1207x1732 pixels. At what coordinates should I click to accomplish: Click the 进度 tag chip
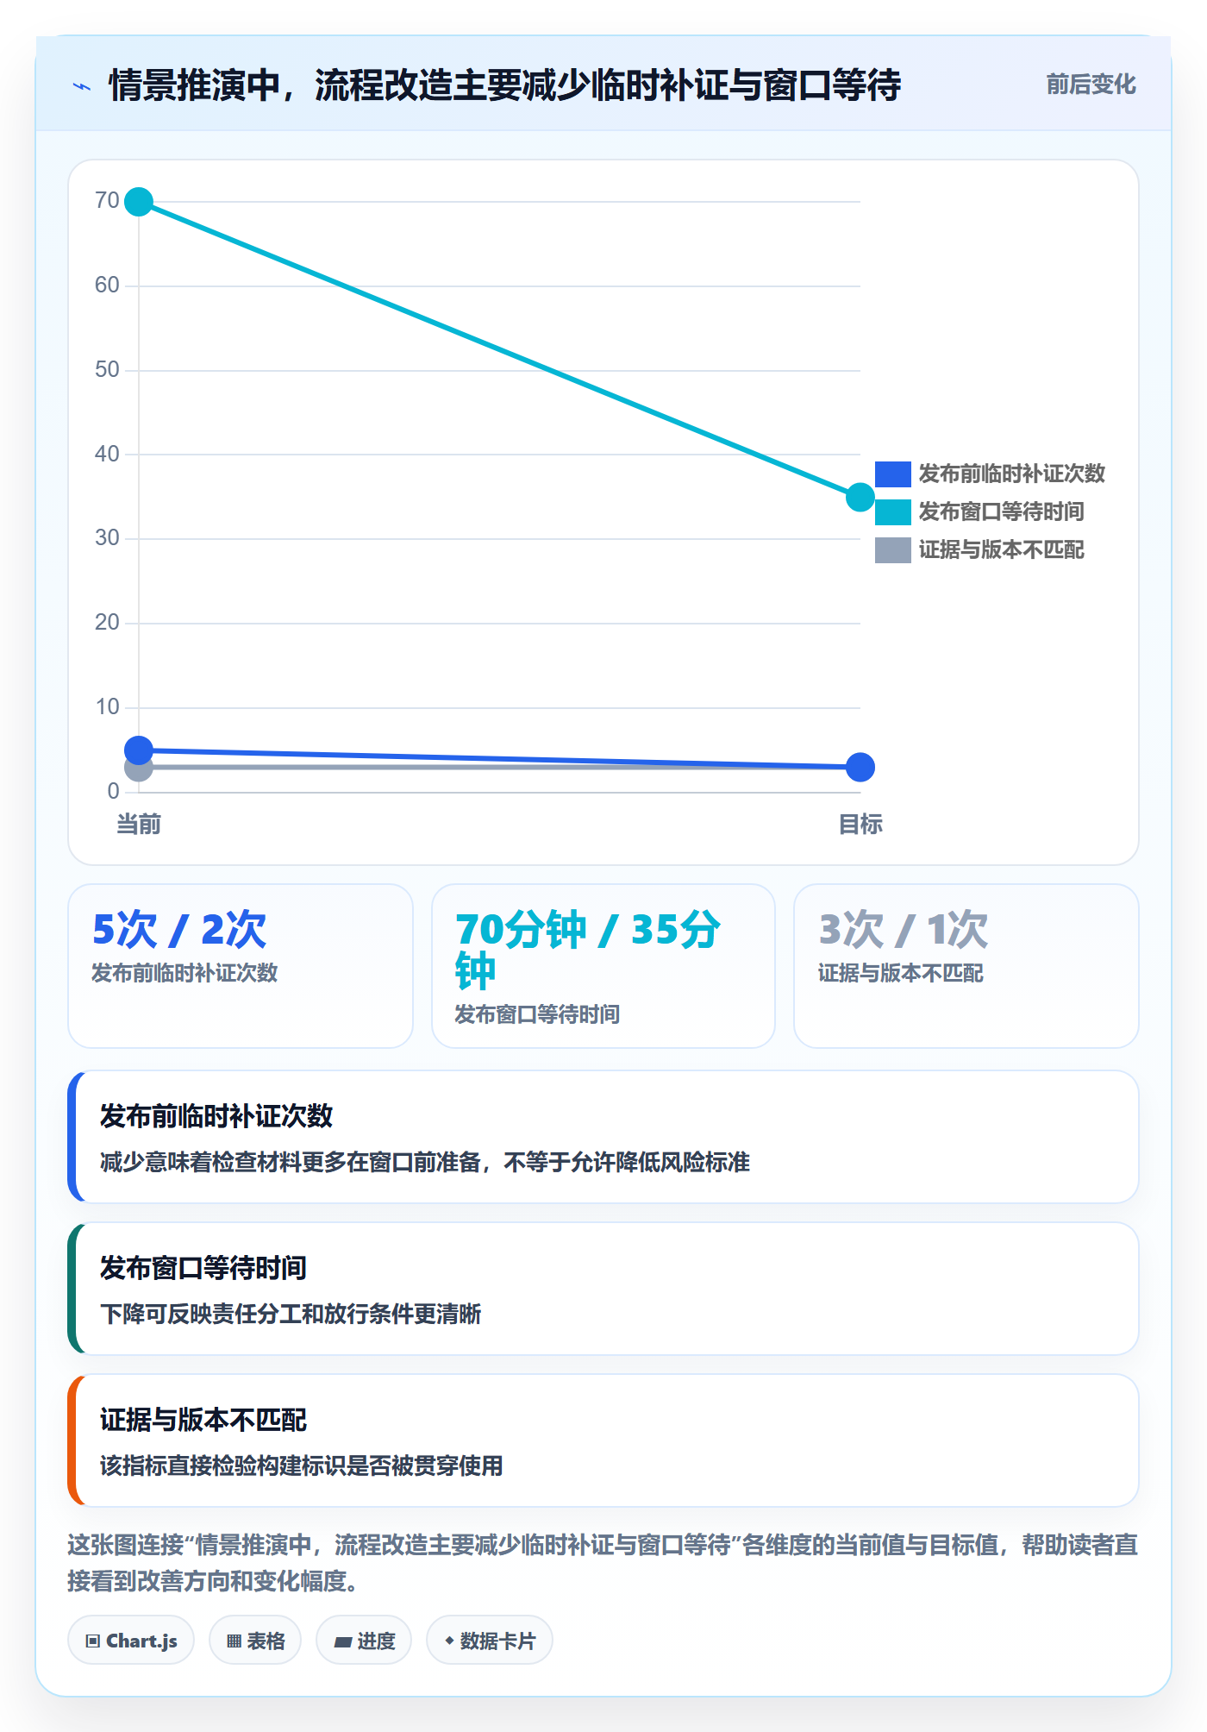click(x=364, y=1640)
